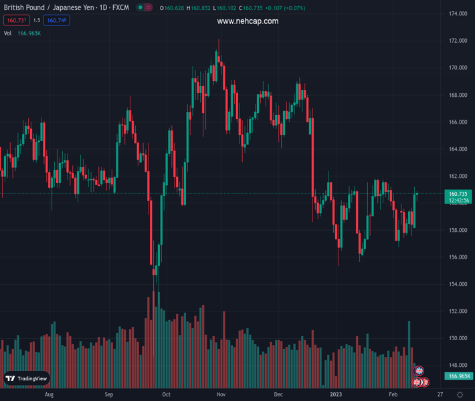This screenshot has height=401, width=475.
Task: Click the Aug label on time axis
Action: [x=48, y=395]
